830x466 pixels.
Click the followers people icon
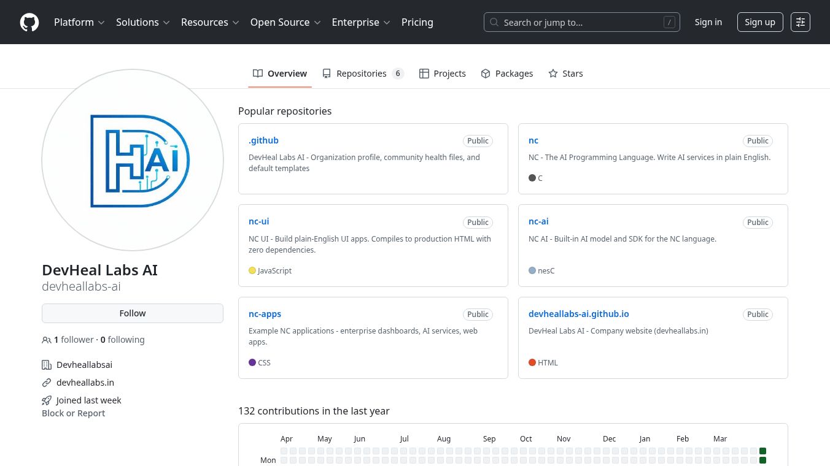tap(47, 340)
